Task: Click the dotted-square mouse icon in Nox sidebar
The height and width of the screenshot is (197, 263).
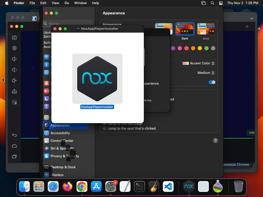Action: (x=14, y=102)
